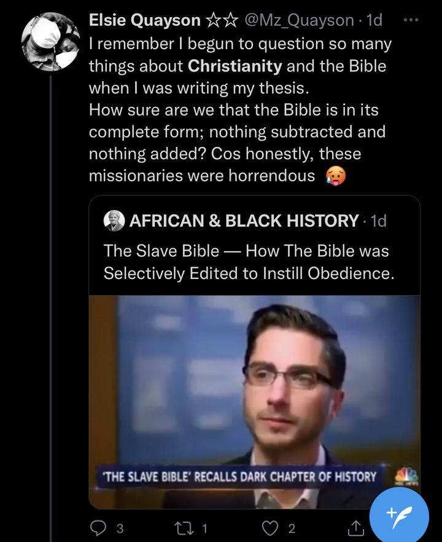Play the Slave Bible video
This screenshot has width=442, height=542.
[x=255, y=402]
